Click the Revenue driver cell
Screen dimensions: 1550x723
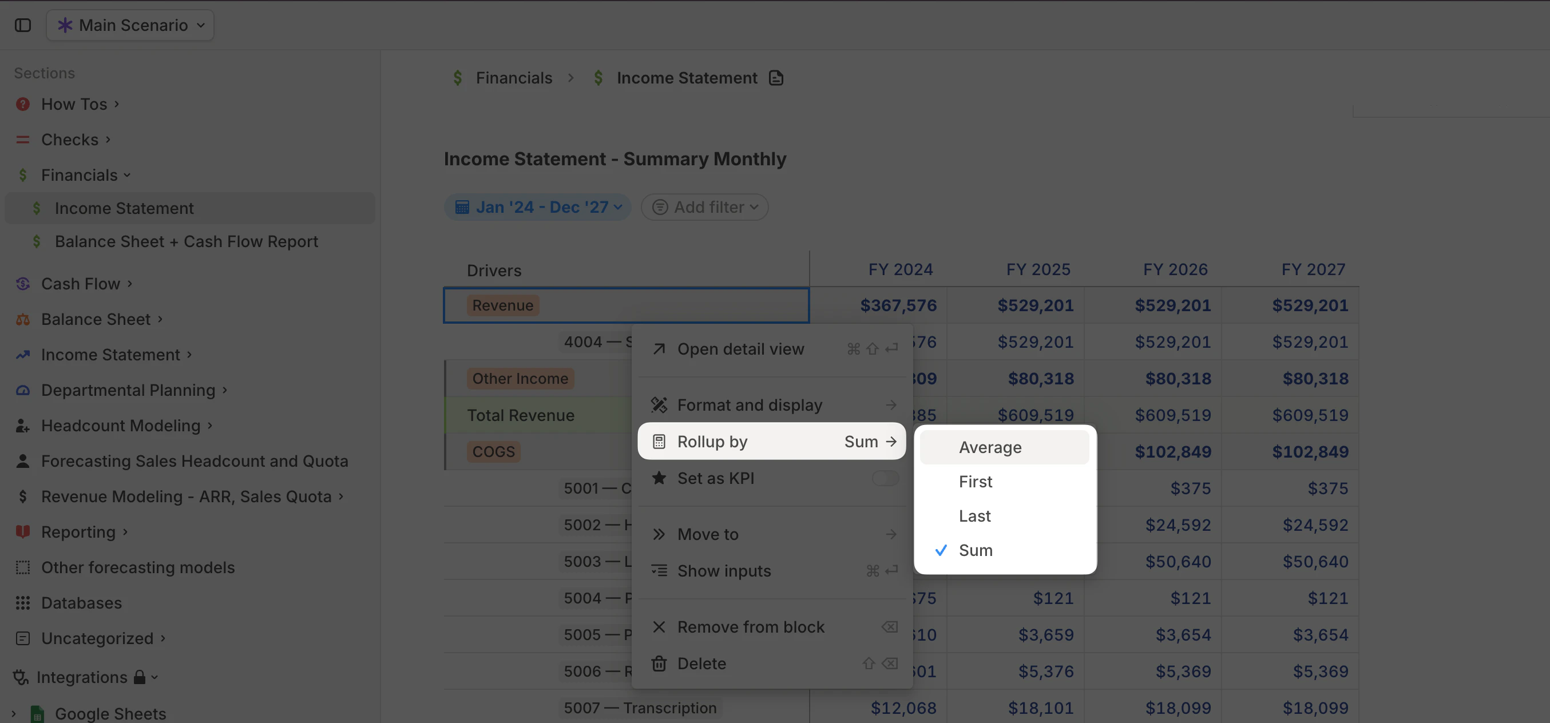click(502, 305)
